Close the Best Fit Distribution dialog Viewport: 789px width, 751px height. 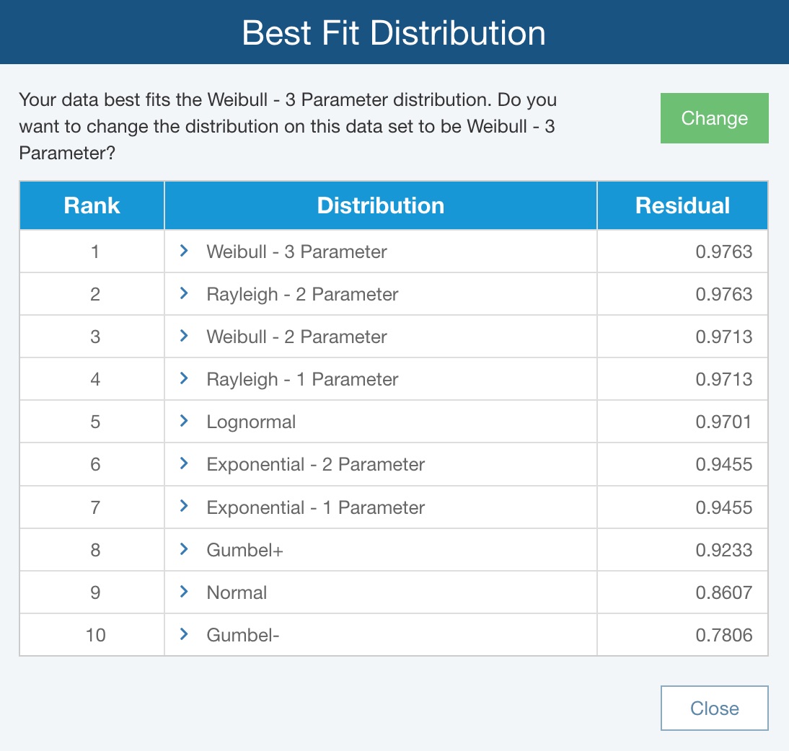click(x=714, y=708)
